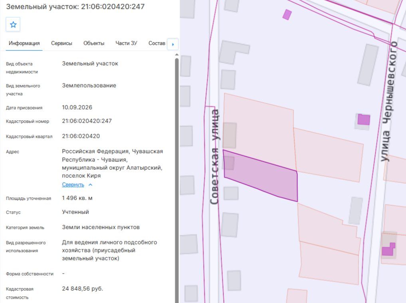
Task: Click the Категория земель label
Action: coord(25,228)
